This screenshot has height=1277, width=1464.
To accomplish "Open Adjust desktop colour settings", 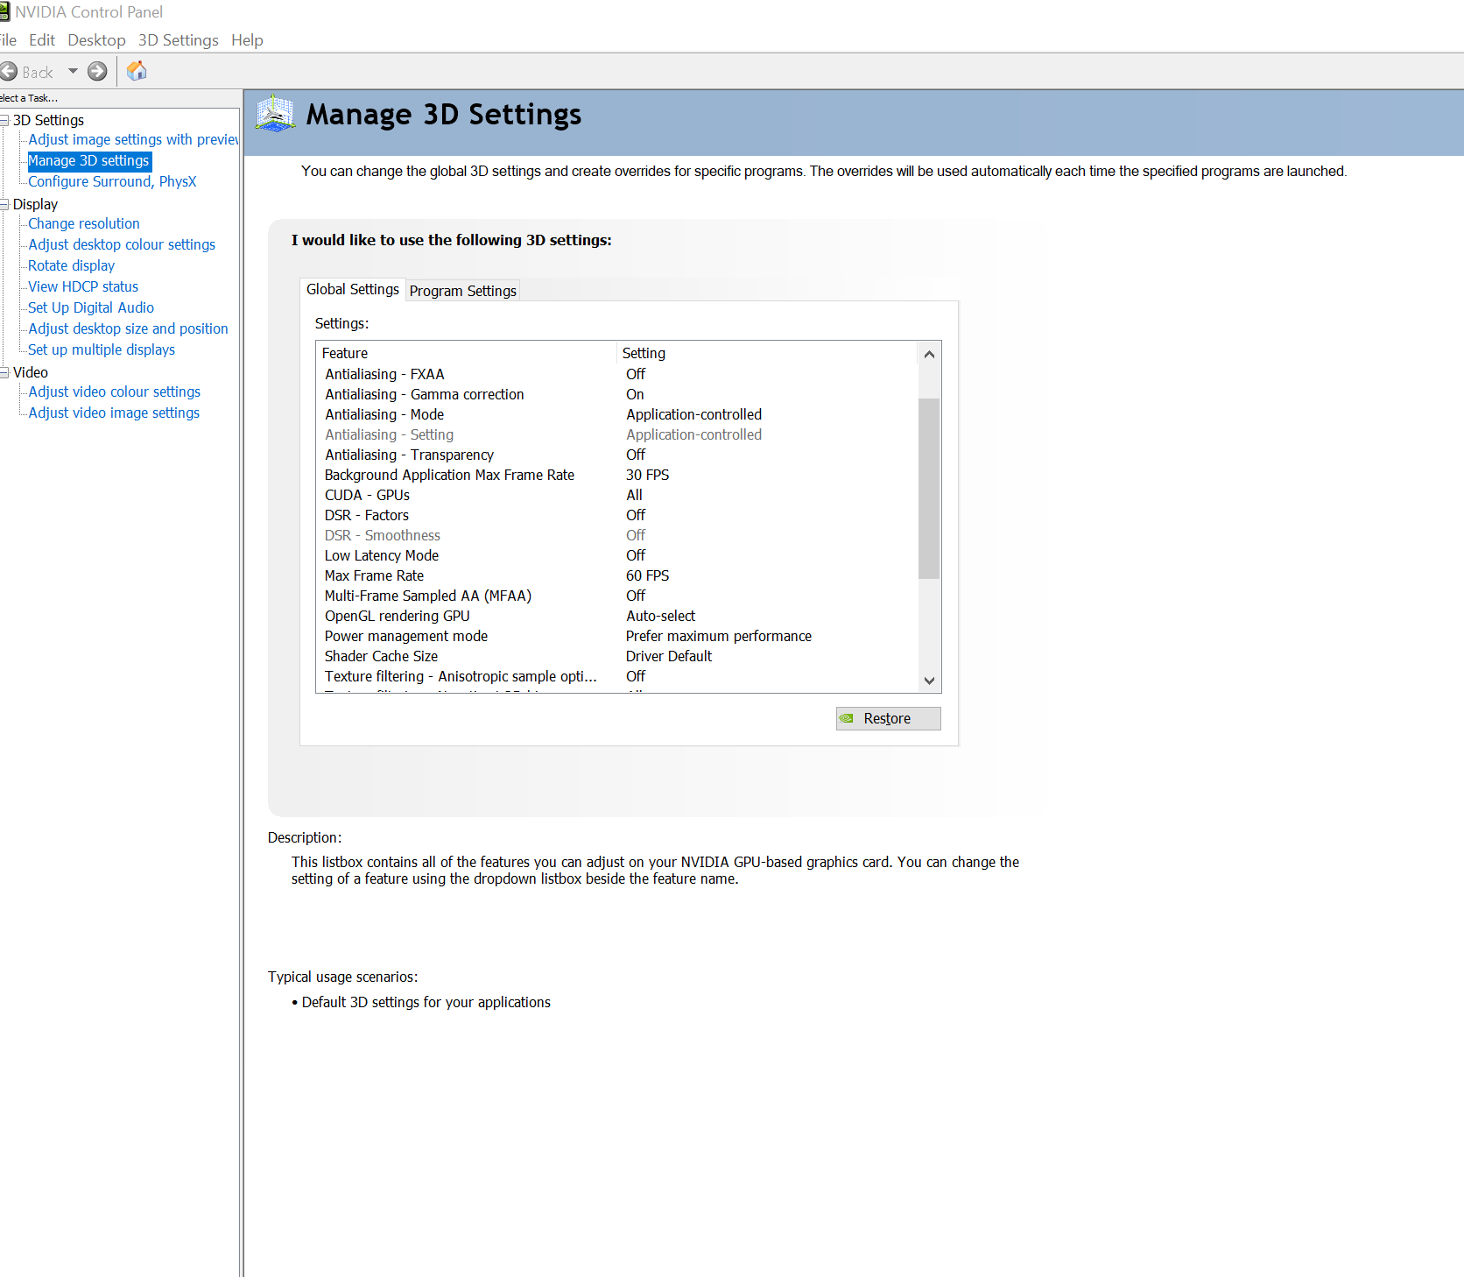I will click(x=122, y=244).
